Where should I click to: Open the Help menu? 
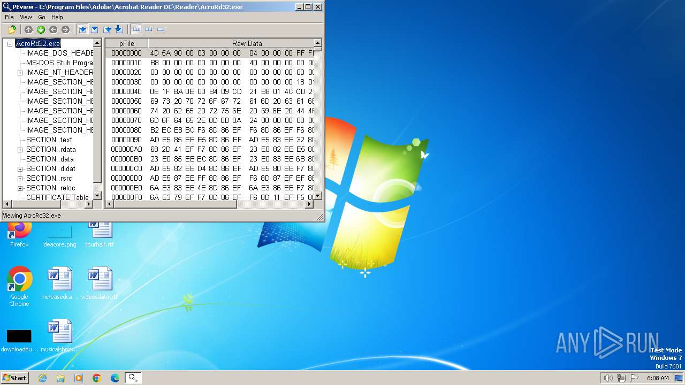[57, 17]
